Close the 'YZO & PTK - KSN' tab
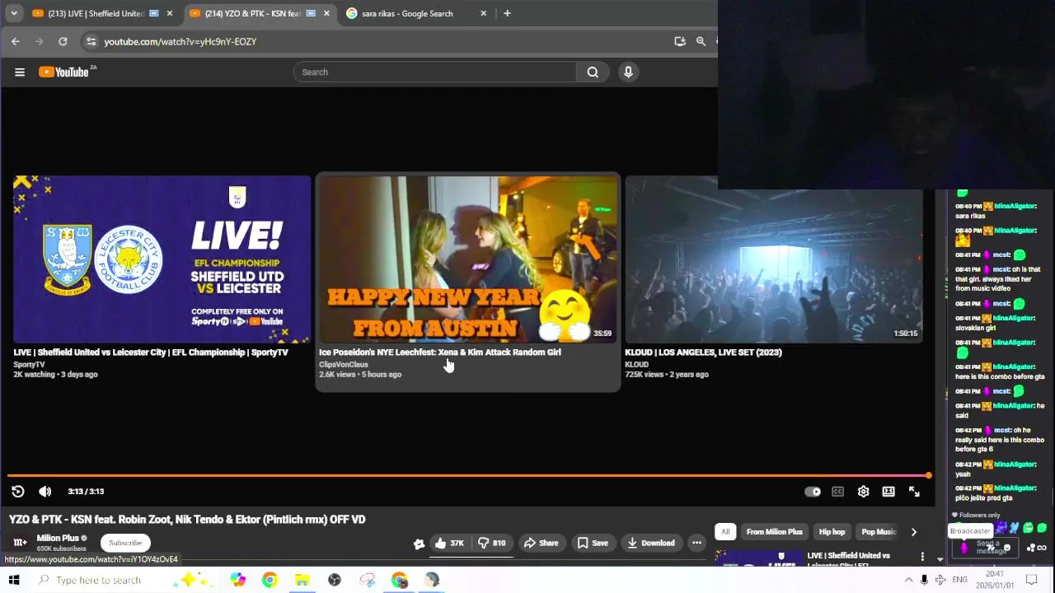 326,13
